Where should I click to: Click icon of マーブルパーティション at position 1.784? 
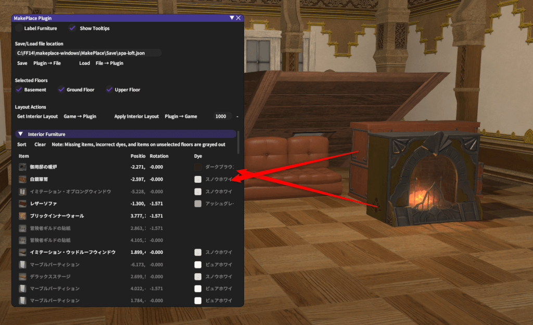(x=22, y=301)
